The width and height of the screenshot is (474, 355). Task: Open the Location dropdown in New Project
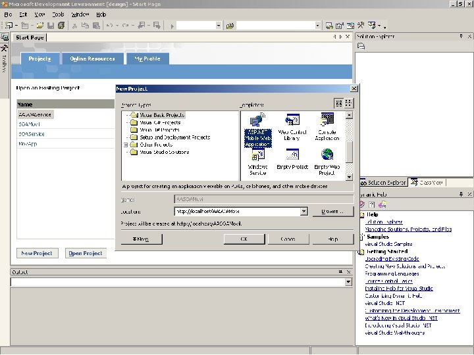click(303, 211)
